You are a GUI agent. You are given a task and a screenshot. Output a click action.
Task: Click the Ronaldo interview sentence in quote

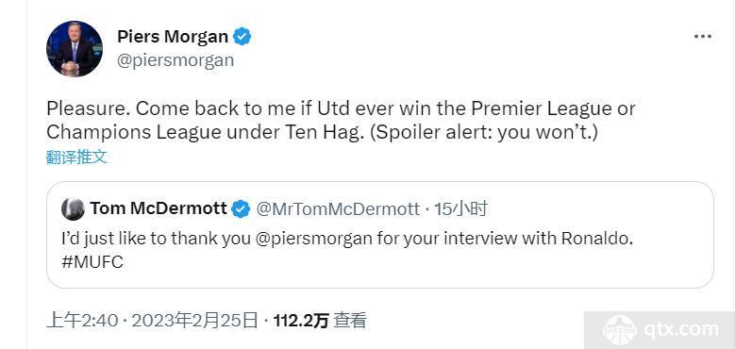[347, 239]
